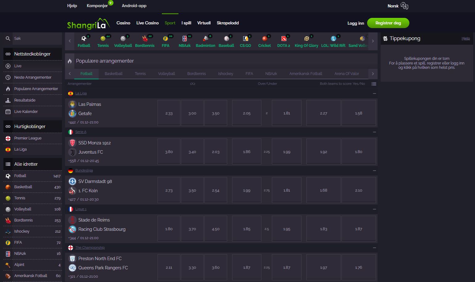Click the Registrer deg button
The height and width of the screenshot is (282, 475).
pyautogui.click(x=388, y=23)
